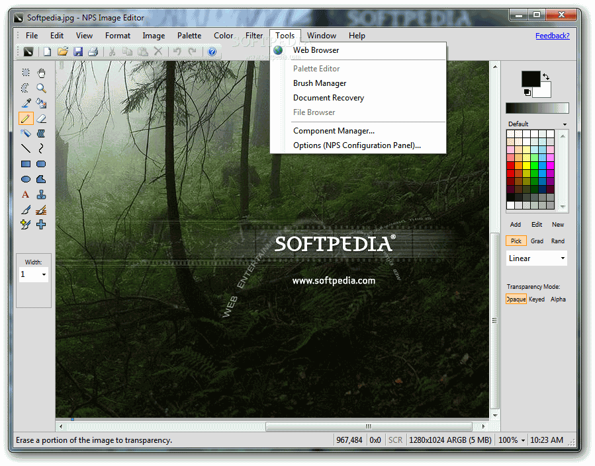Set transparency mode to Alpha
Viewport: 595px width, 466px height.
tap(558, 299)
